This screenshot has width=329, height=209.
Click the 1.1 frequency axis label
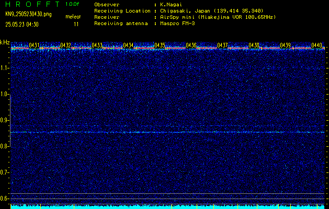(x=5, y=68)
